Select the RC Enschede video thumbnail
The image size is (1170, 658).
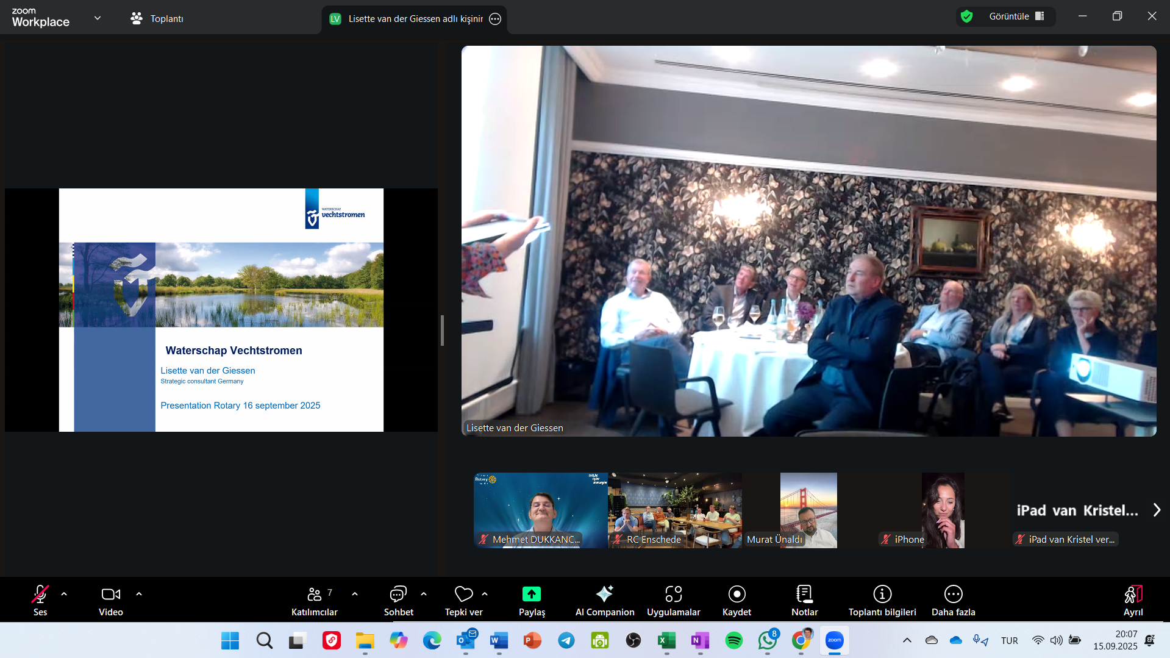(x=675, y=510)
